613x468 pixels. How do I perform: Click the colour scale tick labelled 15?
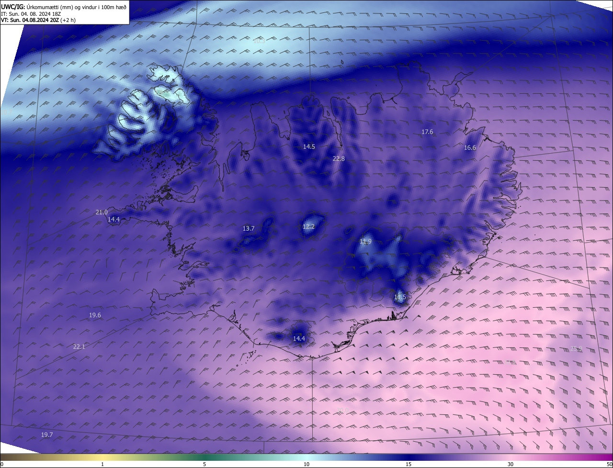tap(409, 464)
